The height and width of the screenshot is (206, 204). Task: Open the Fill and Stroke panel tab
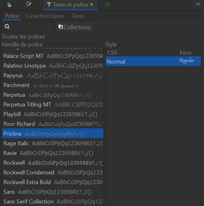click(29, 5)
